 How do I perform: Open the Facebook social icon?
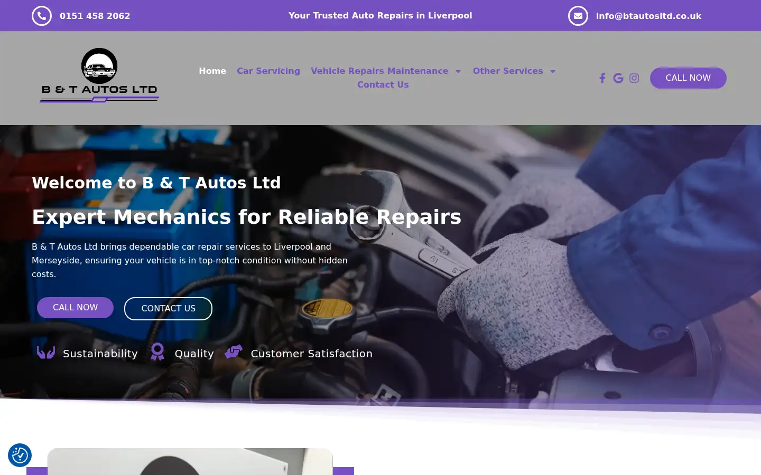[602, 78]
